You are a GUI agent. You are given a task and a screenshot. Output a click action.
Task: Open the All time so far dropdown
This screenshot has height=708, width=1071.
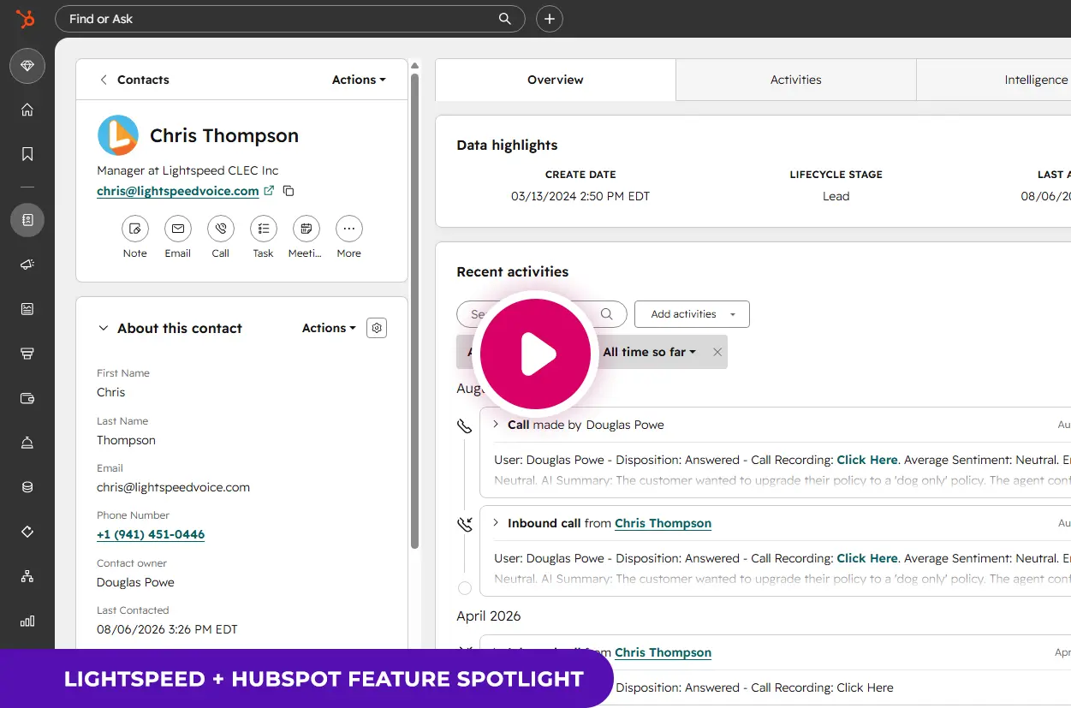point(650,352)
